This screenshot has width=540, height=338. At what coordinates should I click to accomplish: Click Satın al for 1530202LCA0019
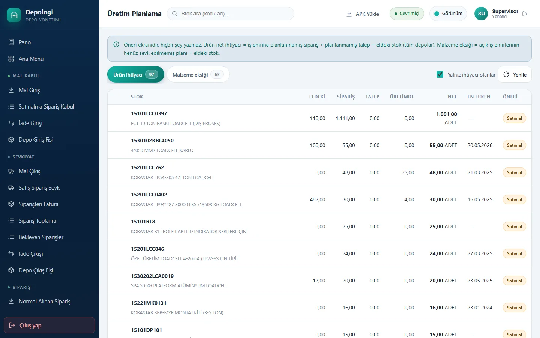(x=514, y=281)
